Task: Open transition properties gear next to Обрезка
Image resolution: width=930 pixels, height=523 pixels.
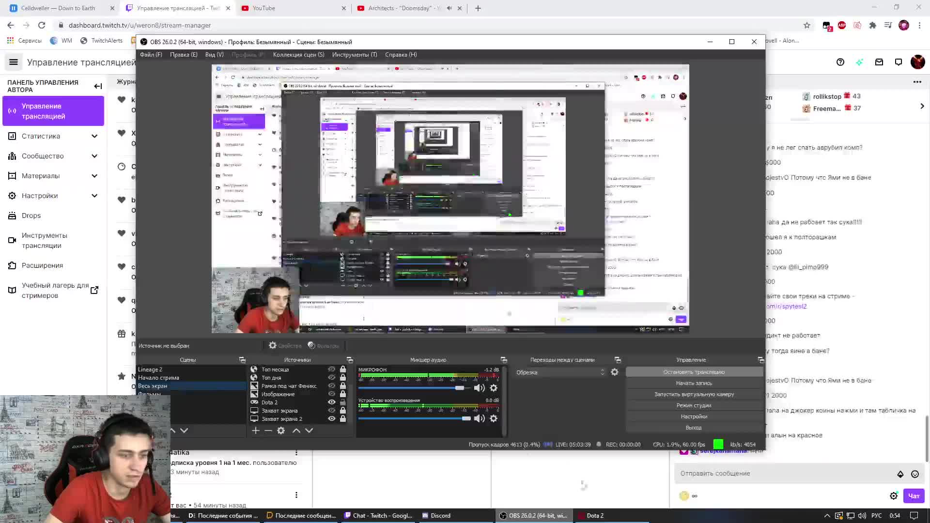Action: click(615, 372)
